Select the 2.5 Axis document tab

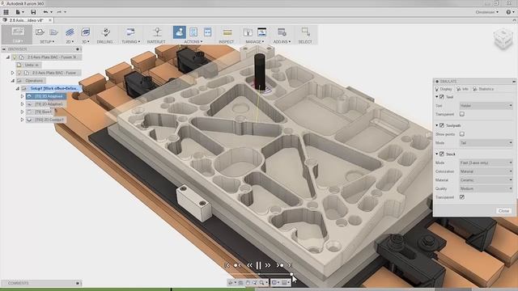point(27,20)
